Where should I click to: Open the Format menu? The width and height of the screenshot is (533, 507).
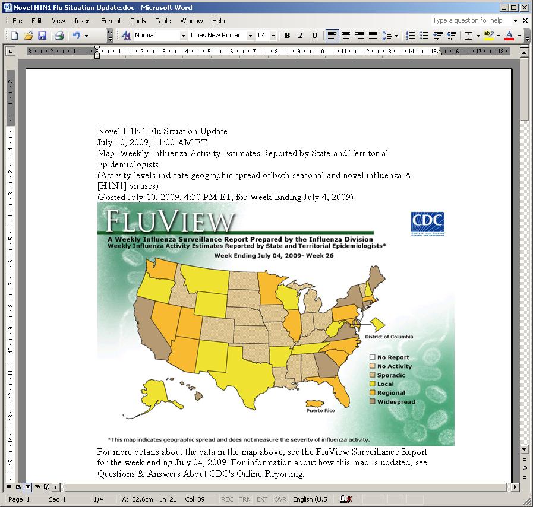click(111, 21)
